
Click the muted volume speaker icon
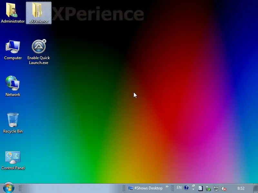pos(223,188)
